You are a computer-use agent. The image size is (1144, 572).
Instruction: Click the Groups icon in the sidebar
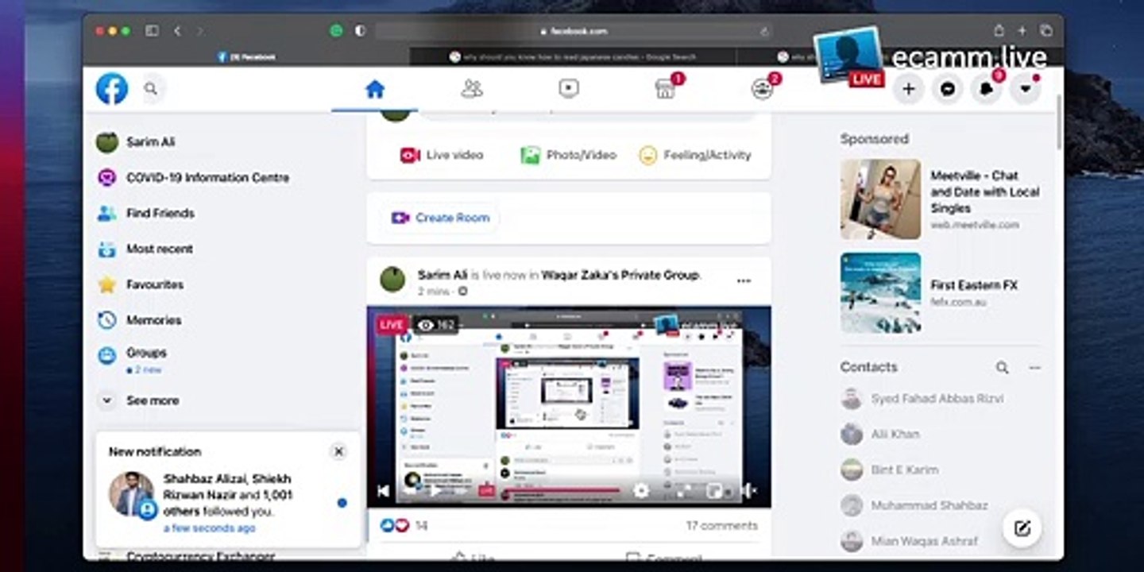(106, 356)
